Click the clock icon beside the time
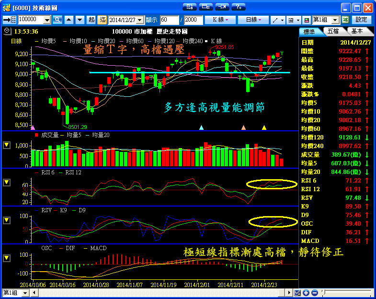The image size is (376, 299). click(6, 31)
